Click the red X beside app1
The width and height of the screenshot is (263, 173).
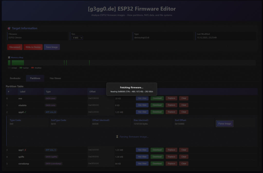click(x=25, y=150)
